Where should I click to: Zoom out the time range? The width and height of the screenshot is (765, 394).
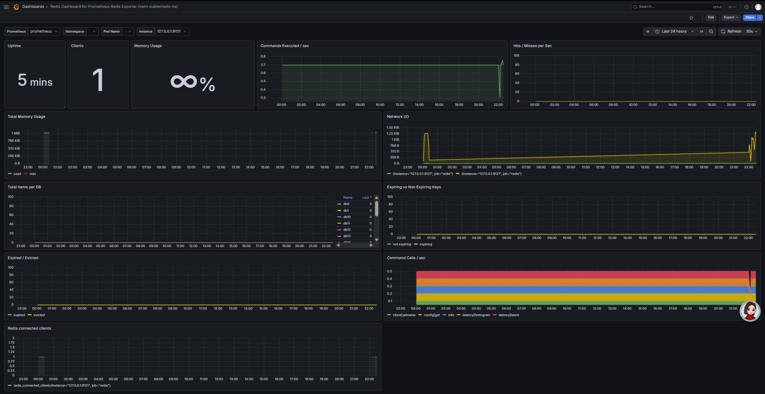tap(711, 32)
